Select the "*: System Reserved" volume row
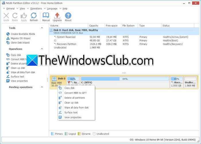Image resolution: width=201 pixels, height=144 pixels. (124, 37)
